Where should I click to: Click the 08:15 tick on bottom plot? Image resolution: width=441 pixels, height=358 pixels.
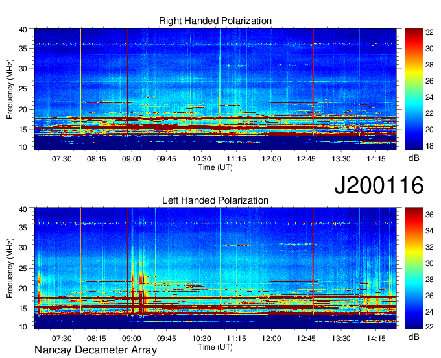click(x=97, y=339)
